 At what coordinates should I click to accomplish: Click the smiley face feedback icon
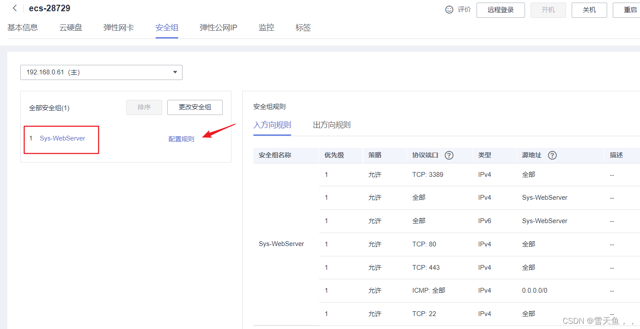point(449,10)
